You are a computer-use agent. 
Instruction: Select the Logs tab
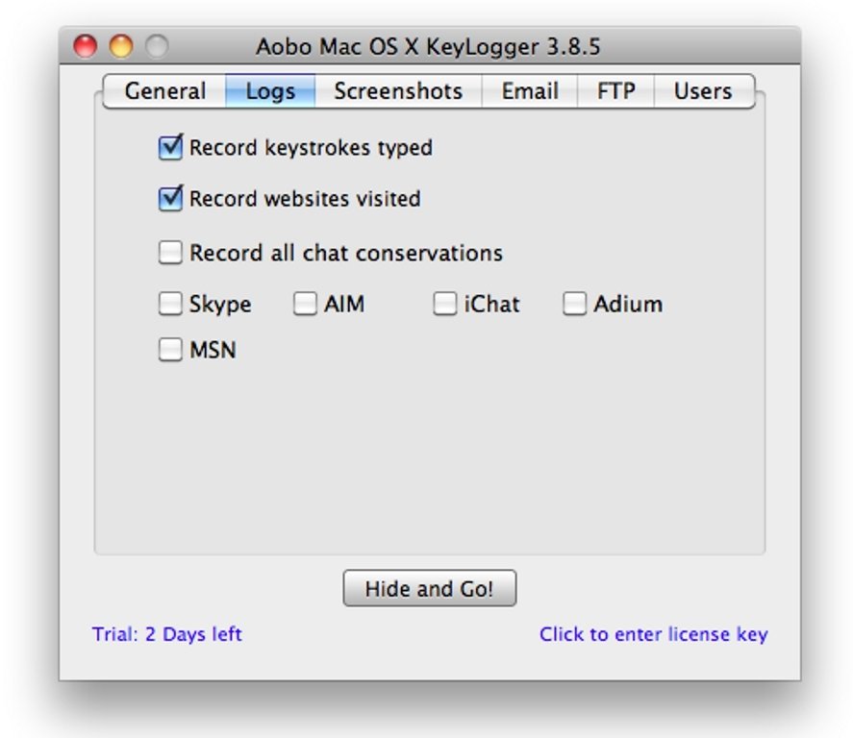click(x=270, y=91)
